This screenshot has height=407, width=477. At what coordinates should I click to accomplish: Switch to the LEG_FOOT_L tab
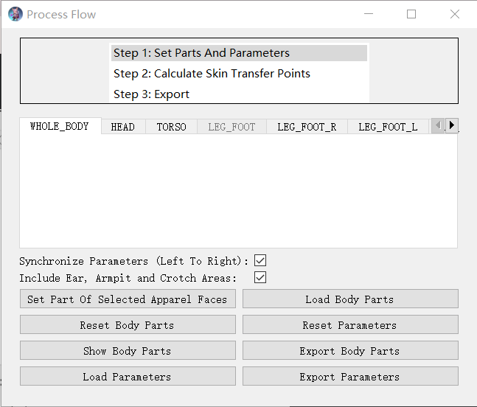click(x=388, y=127)
